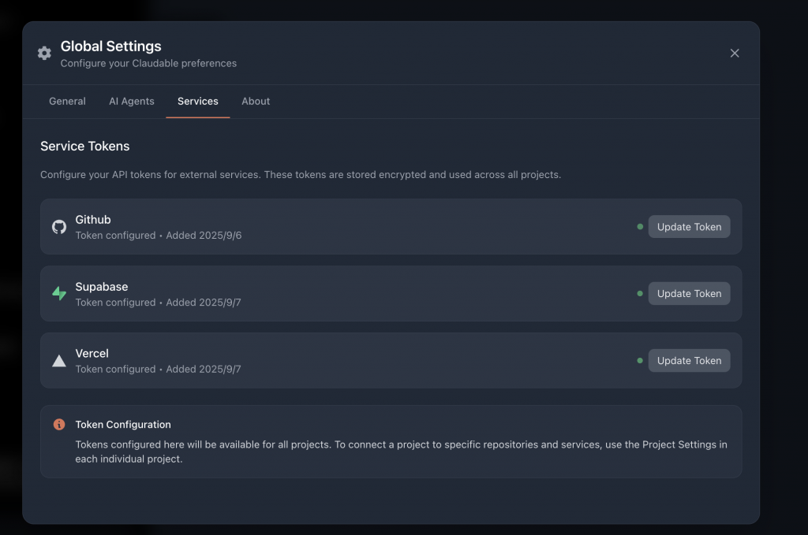Click the GitHub octocat icon
The width and height of the screenshot is (808, 535).
tap(59, 227)
